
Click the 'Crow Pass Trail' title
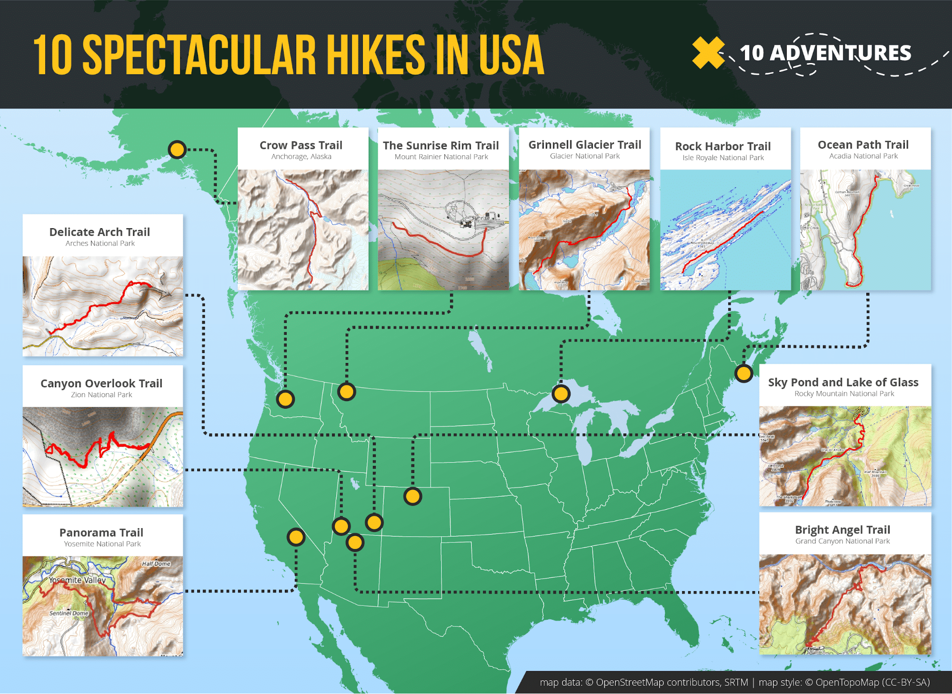pos(301,145)
